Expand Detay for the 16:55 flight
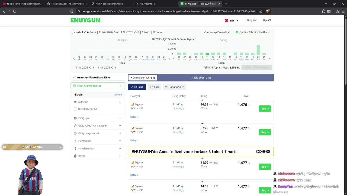Image resolution: width=347 pixels, height=195 pixels. (x=134, y=117)
